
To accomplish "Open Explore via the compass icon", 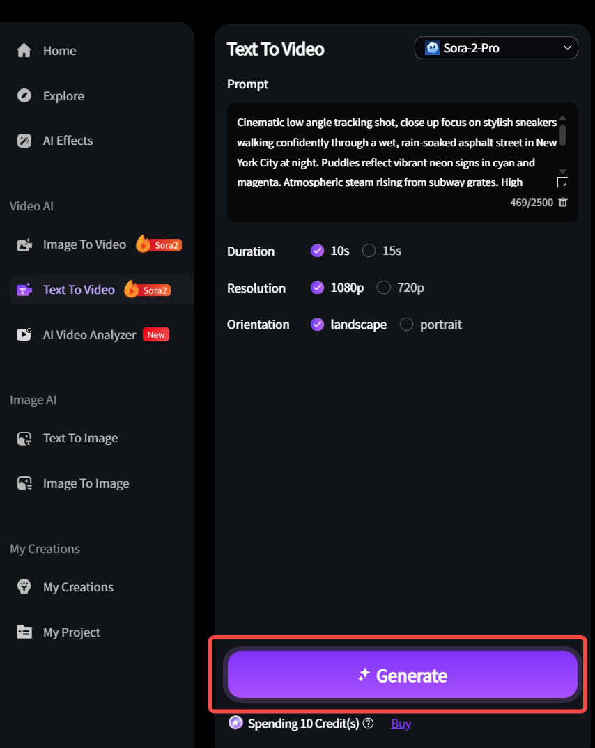I will pyautogui.click(x=24, y=96).
